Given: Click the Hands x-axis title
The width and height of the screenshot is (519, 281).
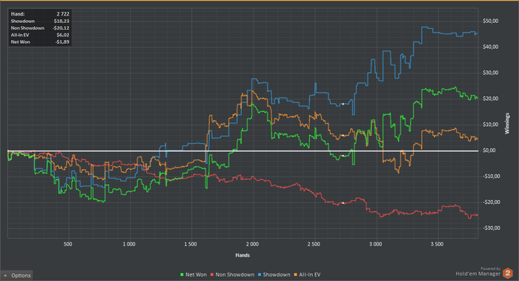Looking at the screenshot, I should (x=242, y=255).
